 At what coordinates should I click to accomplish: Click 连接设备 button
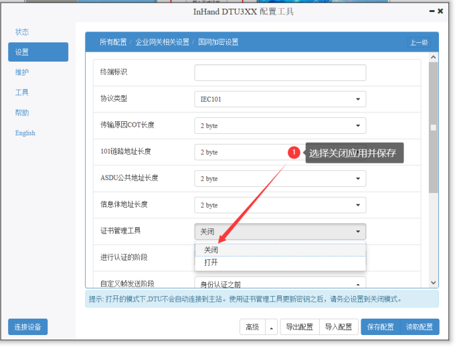28,327
